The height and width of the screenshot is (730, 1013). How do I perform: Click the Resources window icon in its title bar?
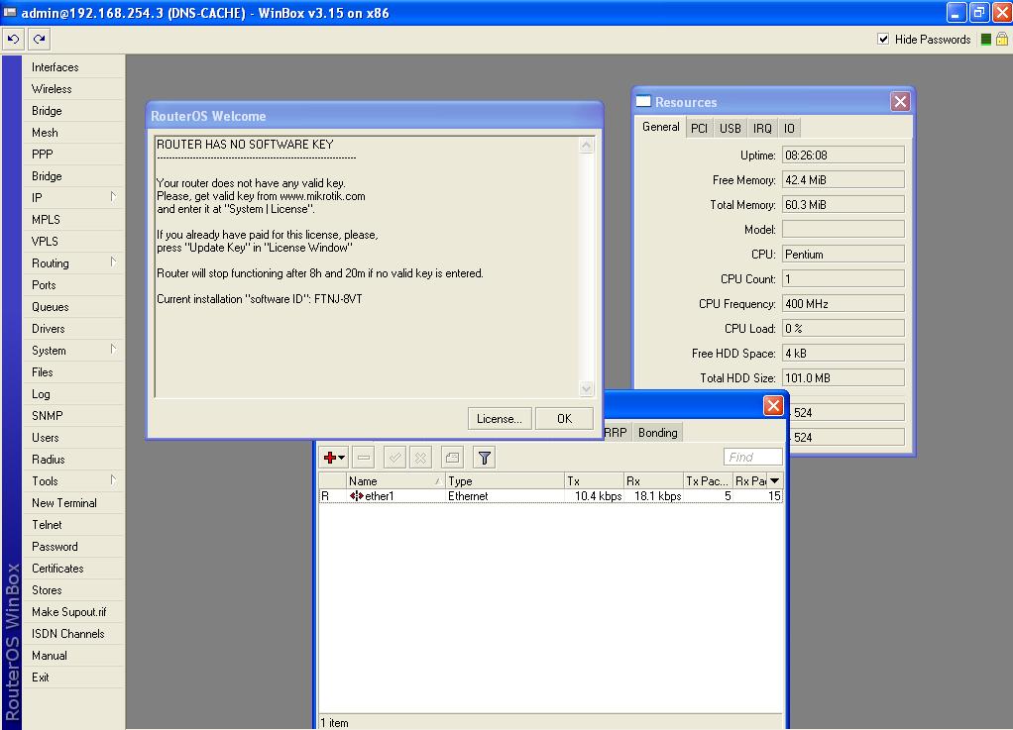click(643, 101)
